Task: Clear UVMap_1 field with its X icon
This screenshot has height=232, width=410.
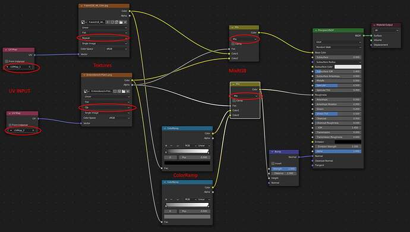Action: pos(30,67)
